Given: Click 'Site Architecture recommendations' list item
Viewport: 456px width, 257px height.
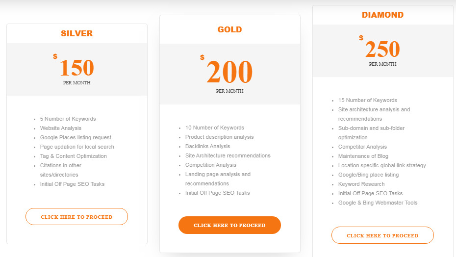Looking at the screenshot, I should coord(228,155).
